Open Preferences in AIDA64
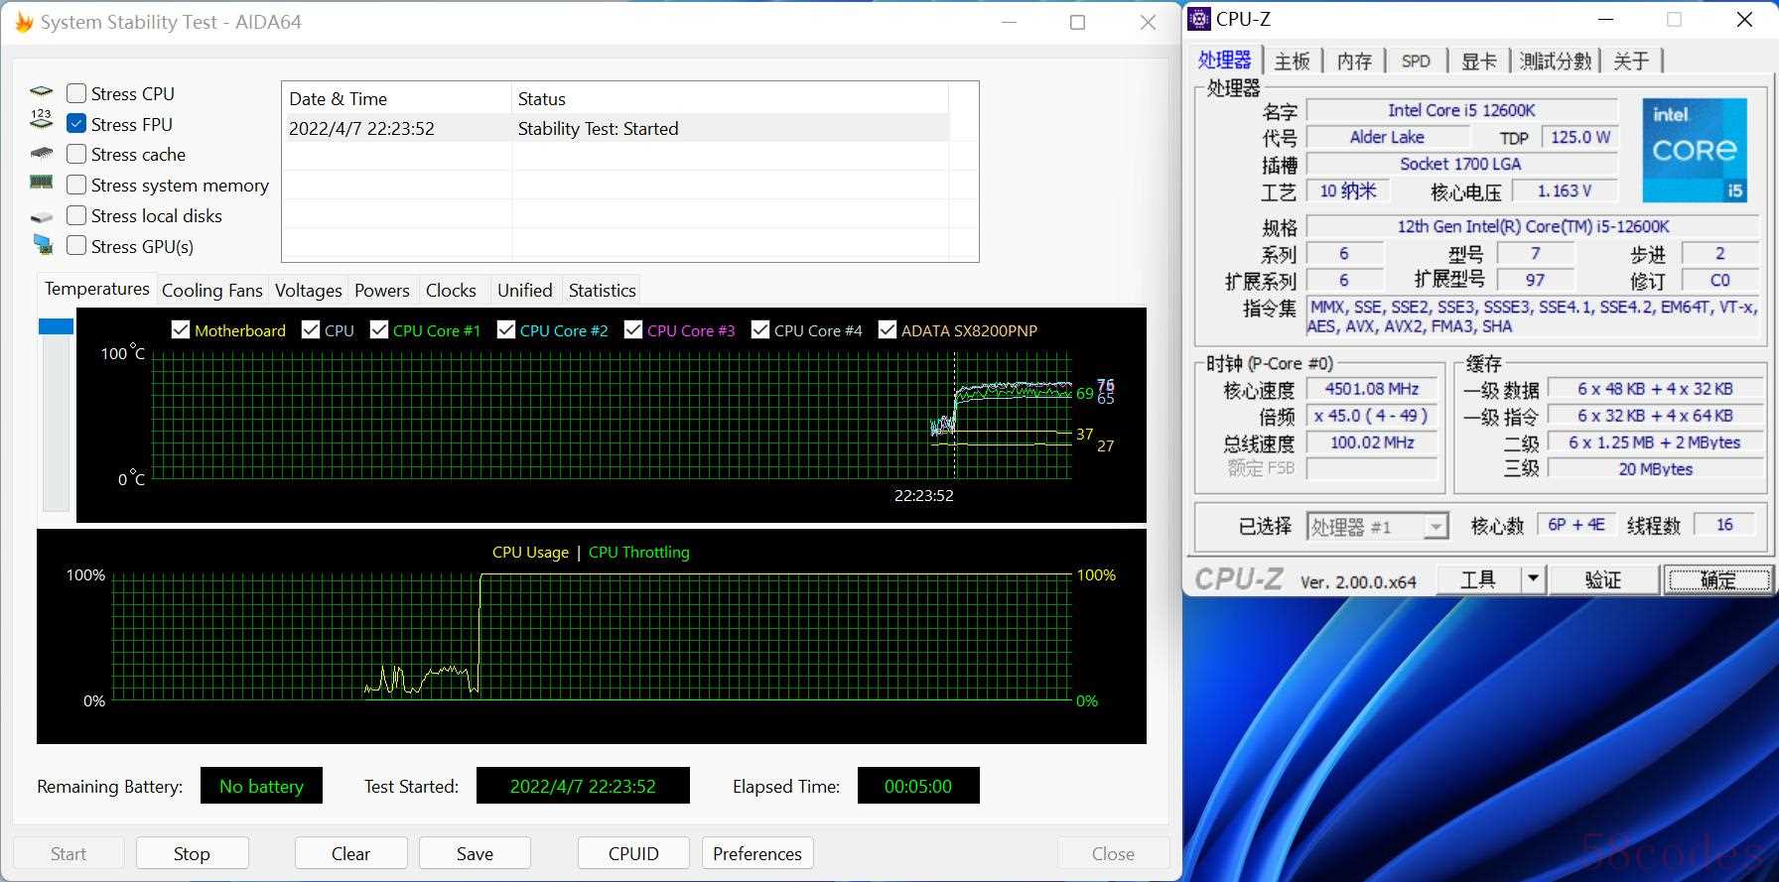 [757, 853]
